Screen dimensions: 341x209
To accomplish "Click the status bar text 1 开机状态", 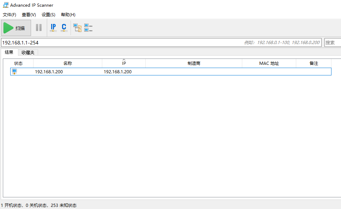I will pos(11,205).
